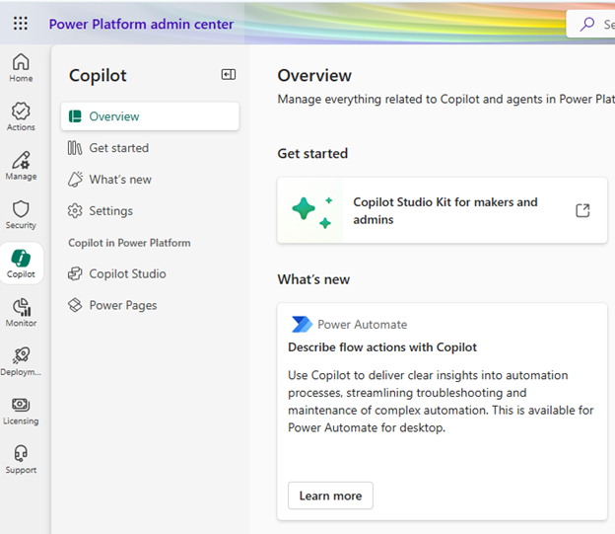Open the app launcher waffle icon
Screen dimensions: 615x534
point(21,24)
